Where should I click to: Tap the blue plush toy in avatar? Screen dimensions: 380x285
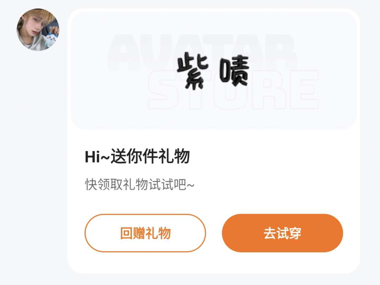(52, 38)
